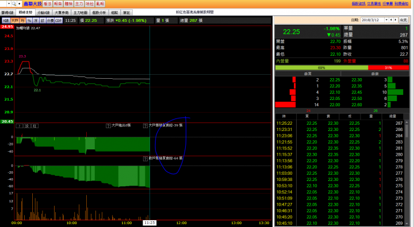Click the magnifier search icon
This screenshot has height=227, width=414.
[14, 3]
